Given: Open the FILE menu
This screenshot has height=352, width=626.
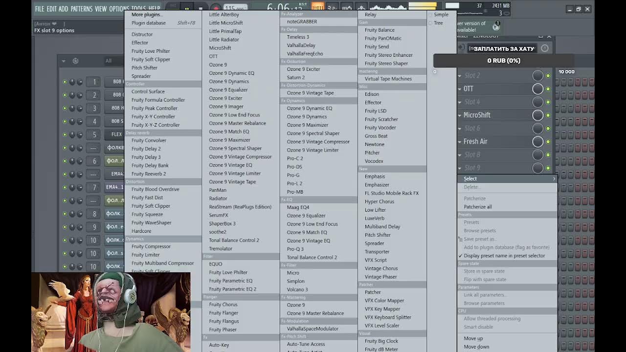Looking at the screenshot, I should [40, 9].
